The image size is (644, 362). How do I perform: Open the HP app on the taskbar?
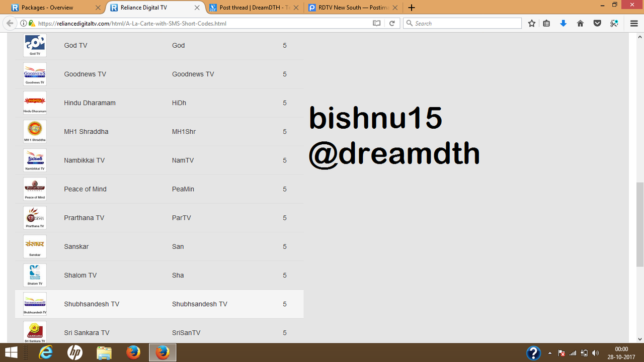coord(75,352)
